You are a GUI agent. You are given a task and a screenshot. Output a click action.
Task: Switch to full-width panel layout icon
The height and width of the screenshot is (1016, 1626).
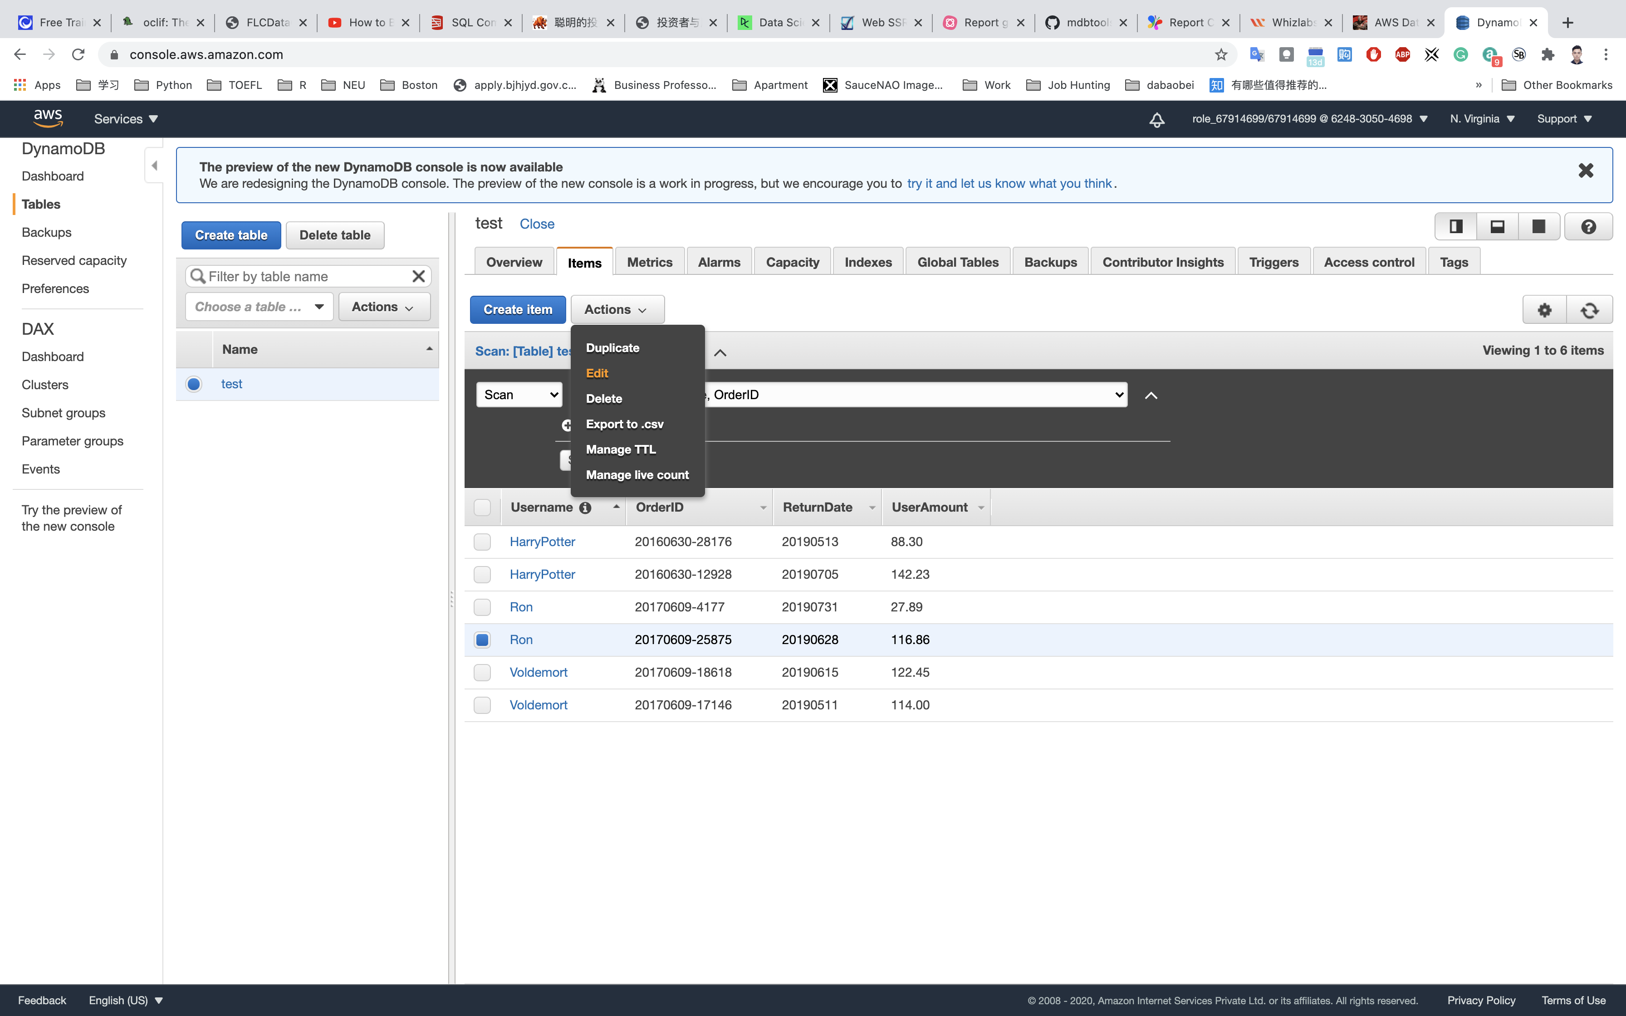point(1538,227)
